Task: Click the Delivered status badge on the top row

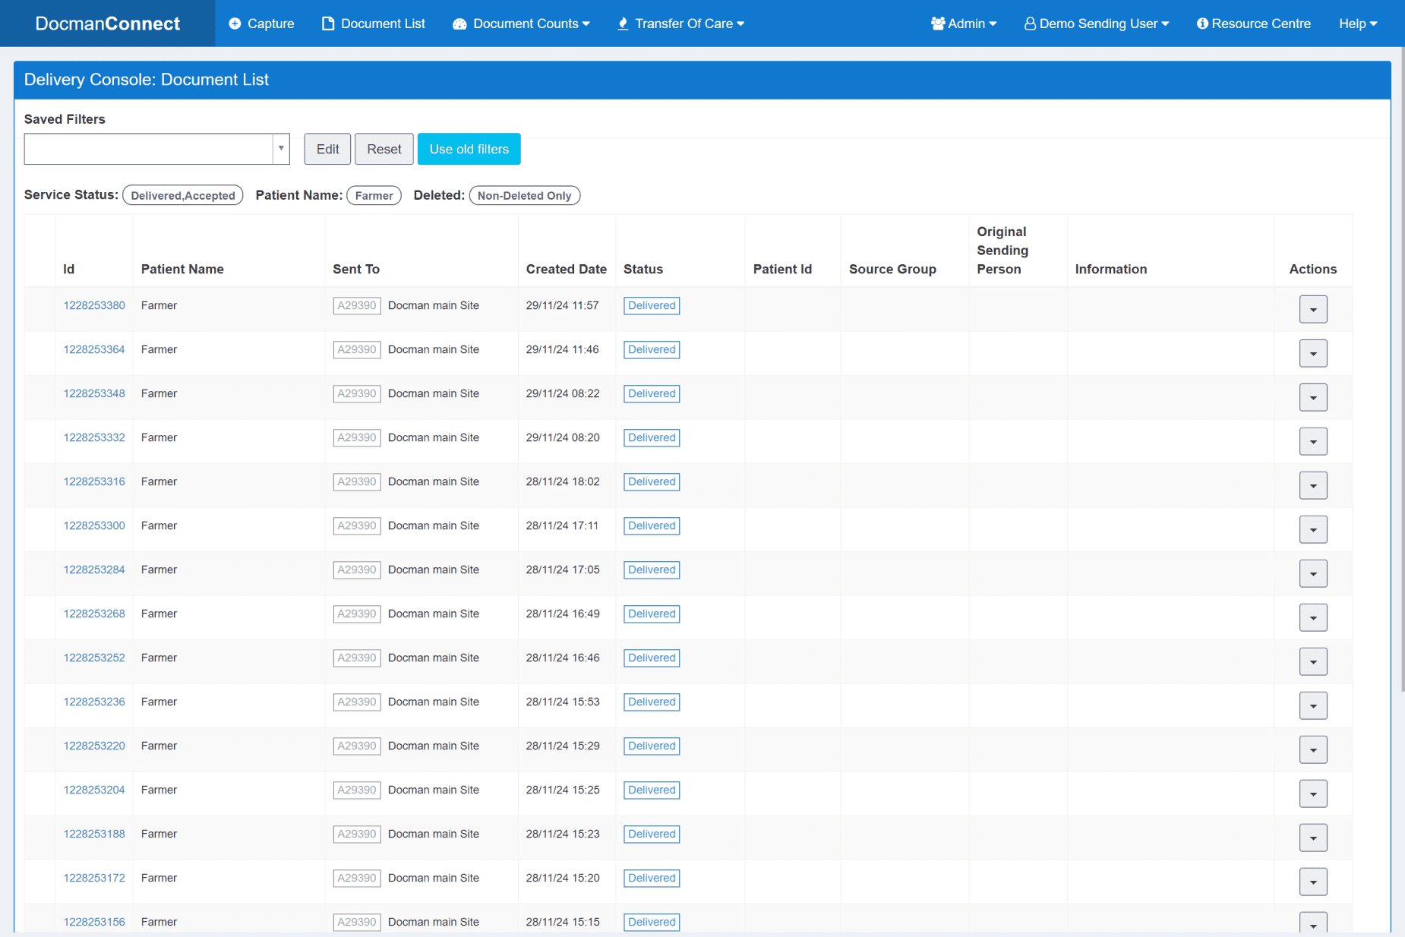Action: tap(651, 305)
